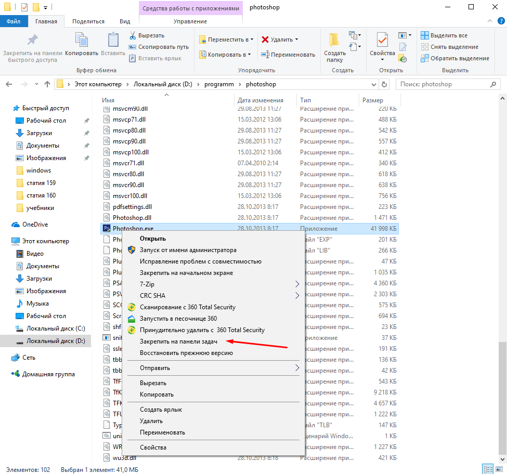Screen dimensions: 507x474
Task: Select Run as administrator menu entry
Action: (188, 250)
